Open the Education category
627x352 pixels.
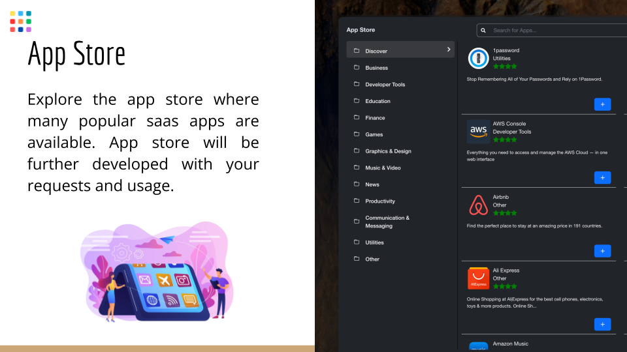click(x=378, y=102)
